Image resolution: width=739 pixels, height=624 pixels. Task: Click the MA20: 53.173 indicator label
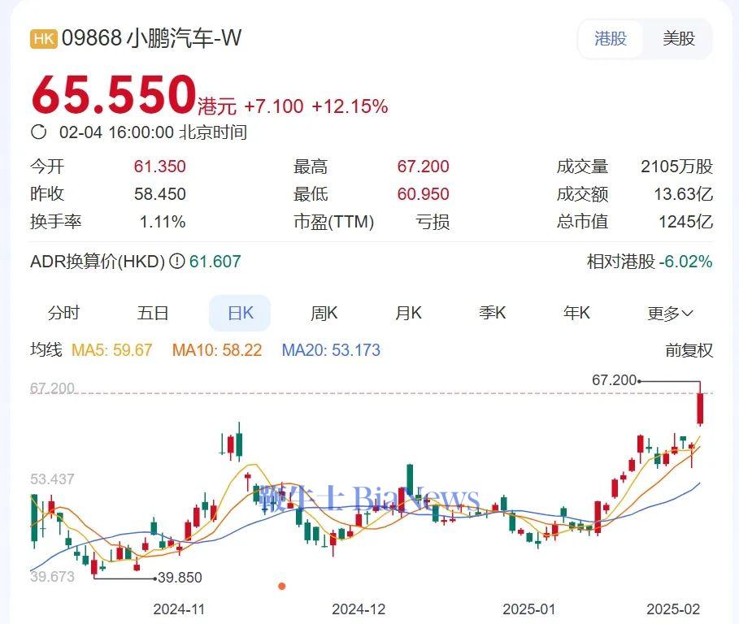pyautogui.click(x=331, y=350)
